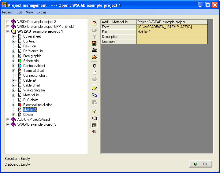The width and height of the screenshot is (220, 173).
Task: Click the 'Clipboard : Empty' status text
Action: click(17, 164)
